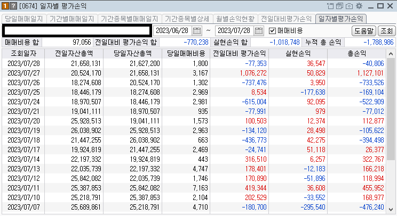Toggle the 매매비용 checkbox
The height and width of the screenshot is (216, 397).
coord(272,31)
